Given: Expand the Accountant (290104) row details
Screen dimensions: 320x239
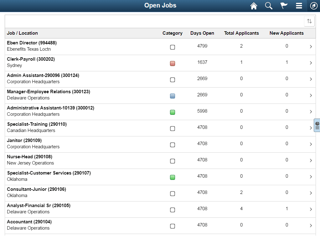Looking at the screenshot, I should tap(311, 226).
